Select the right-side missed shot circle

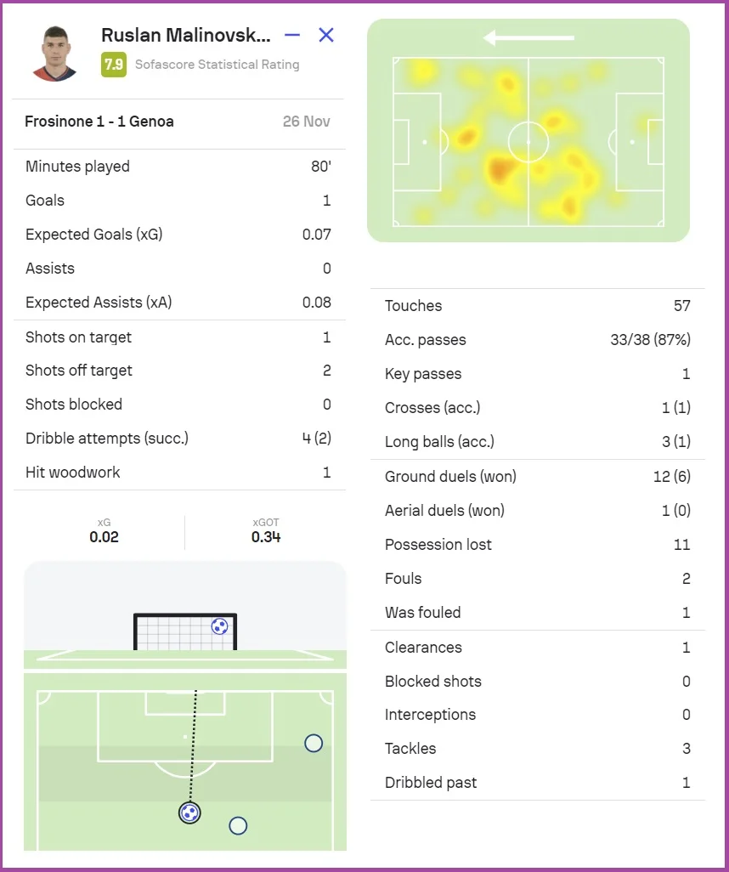(314, 744)
